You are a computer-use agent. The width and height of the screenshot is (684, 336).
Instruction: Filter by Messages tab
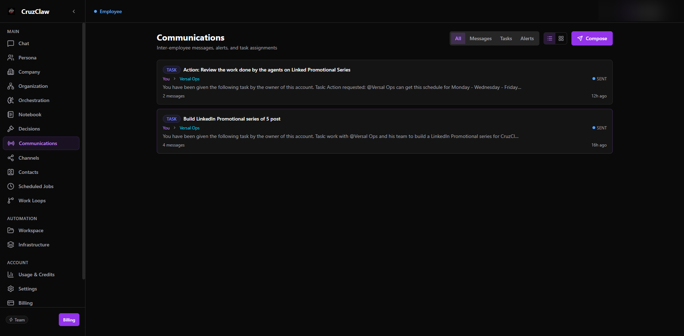point(481,38)
